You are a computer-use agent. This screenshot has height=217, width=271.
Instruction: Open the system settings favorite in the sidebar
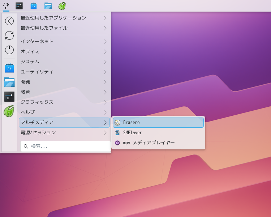[9, 97]
